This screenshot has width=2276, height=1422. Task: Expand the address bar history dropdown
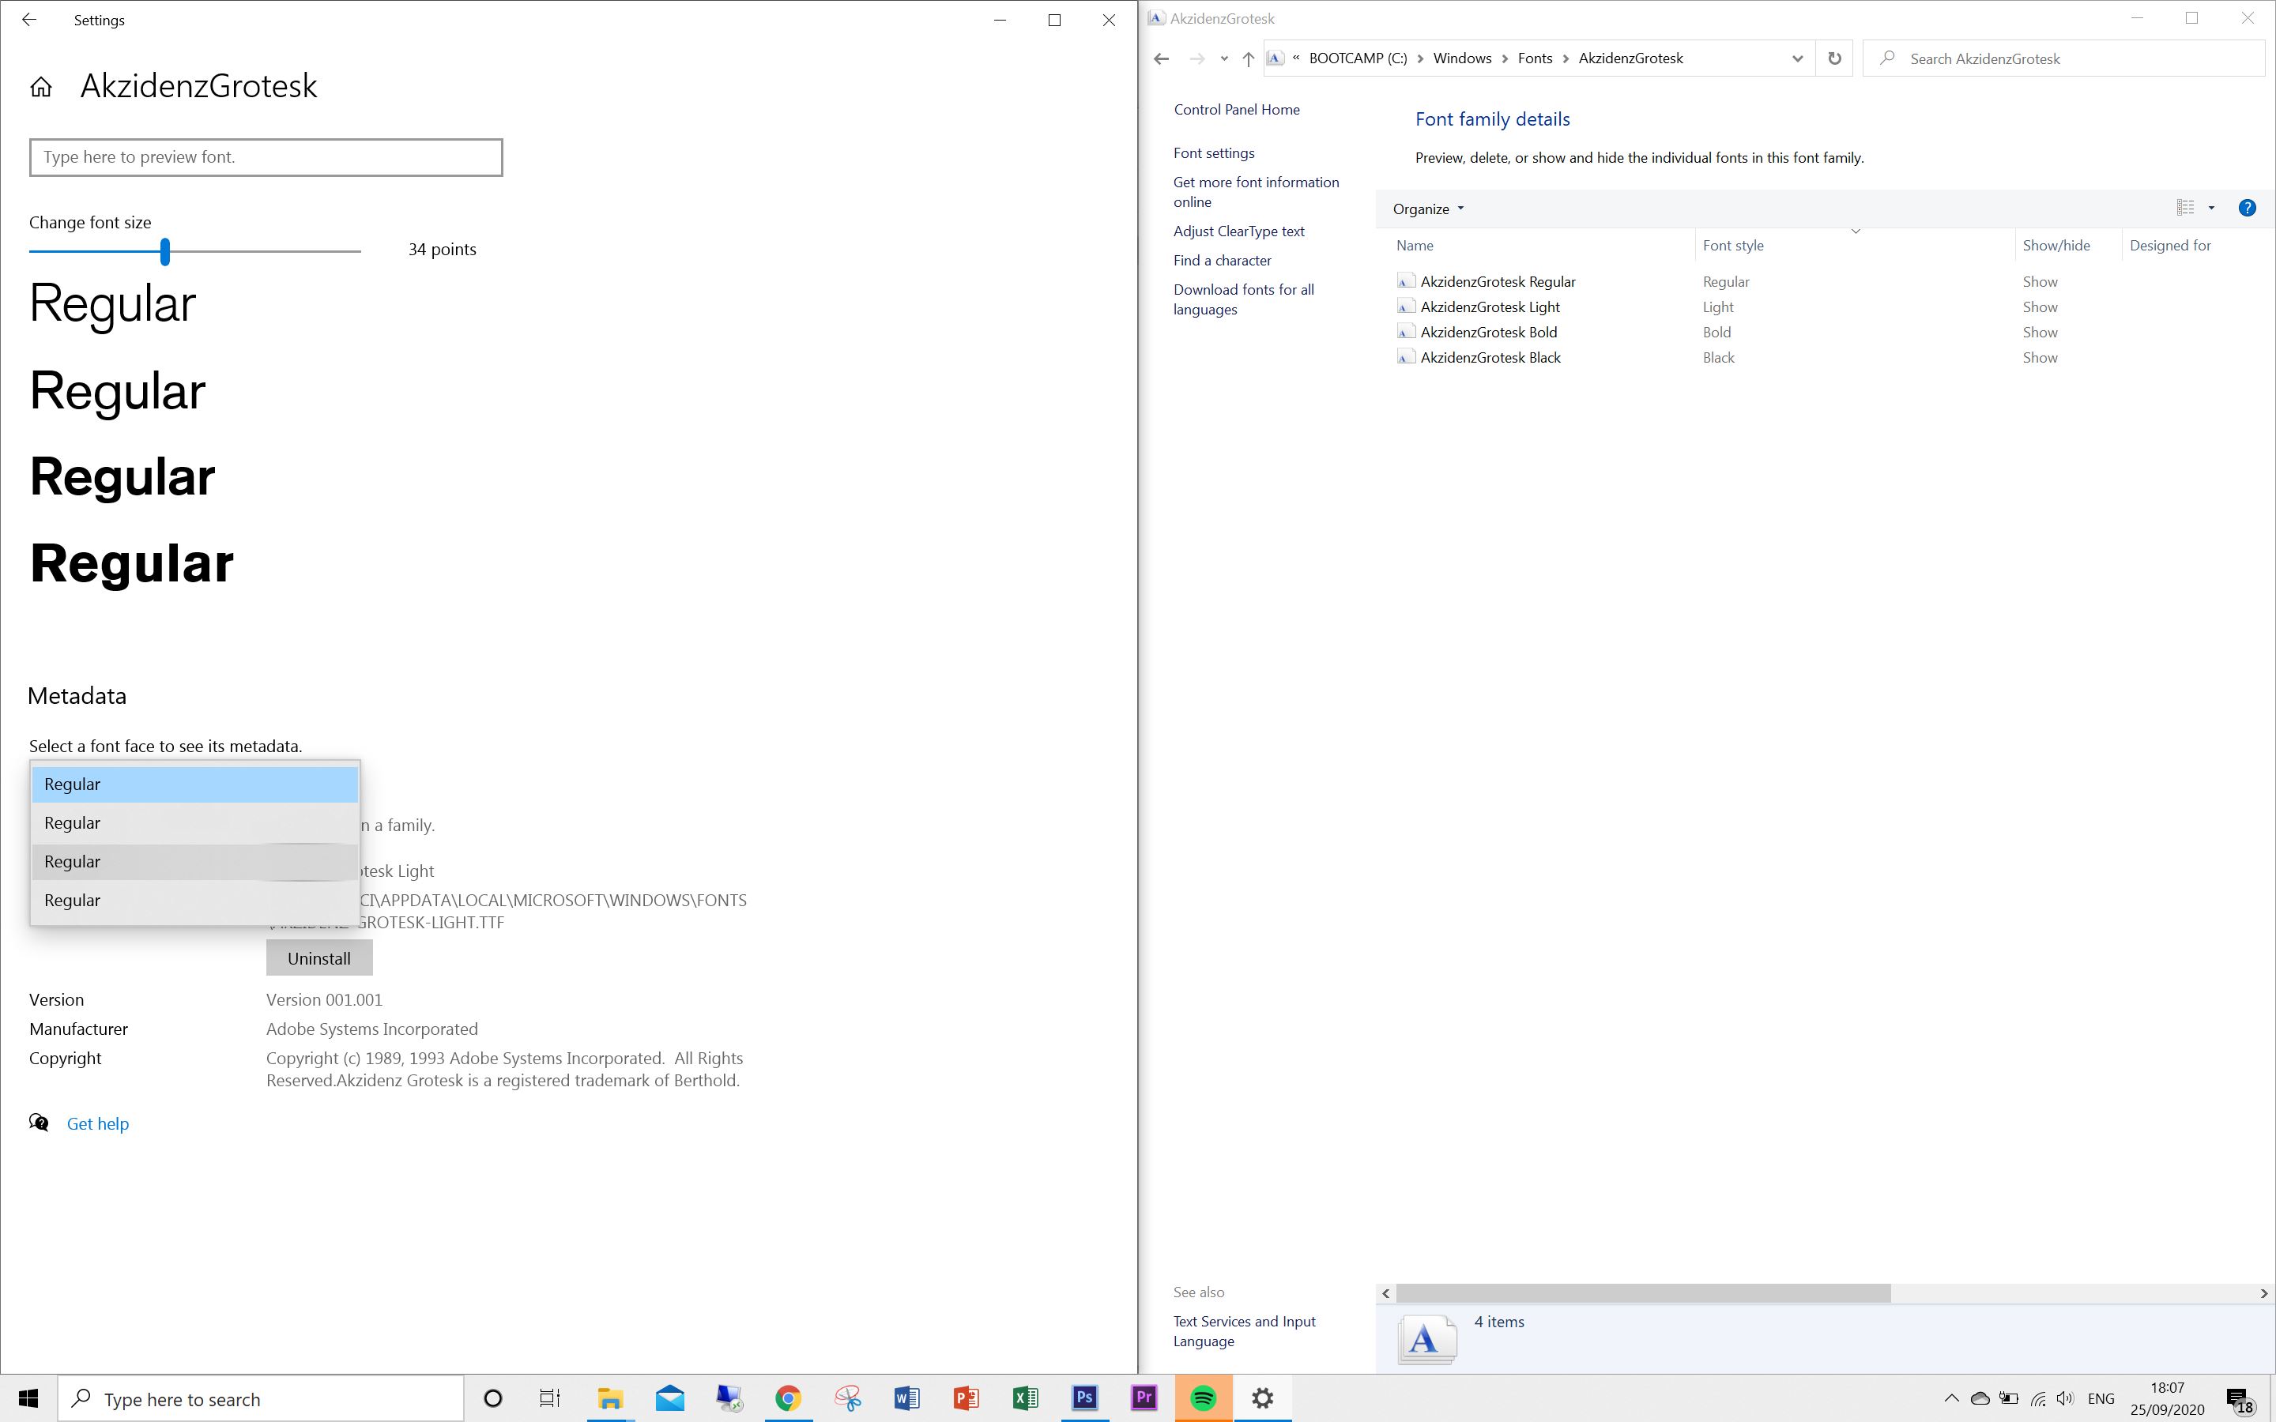1797,58
